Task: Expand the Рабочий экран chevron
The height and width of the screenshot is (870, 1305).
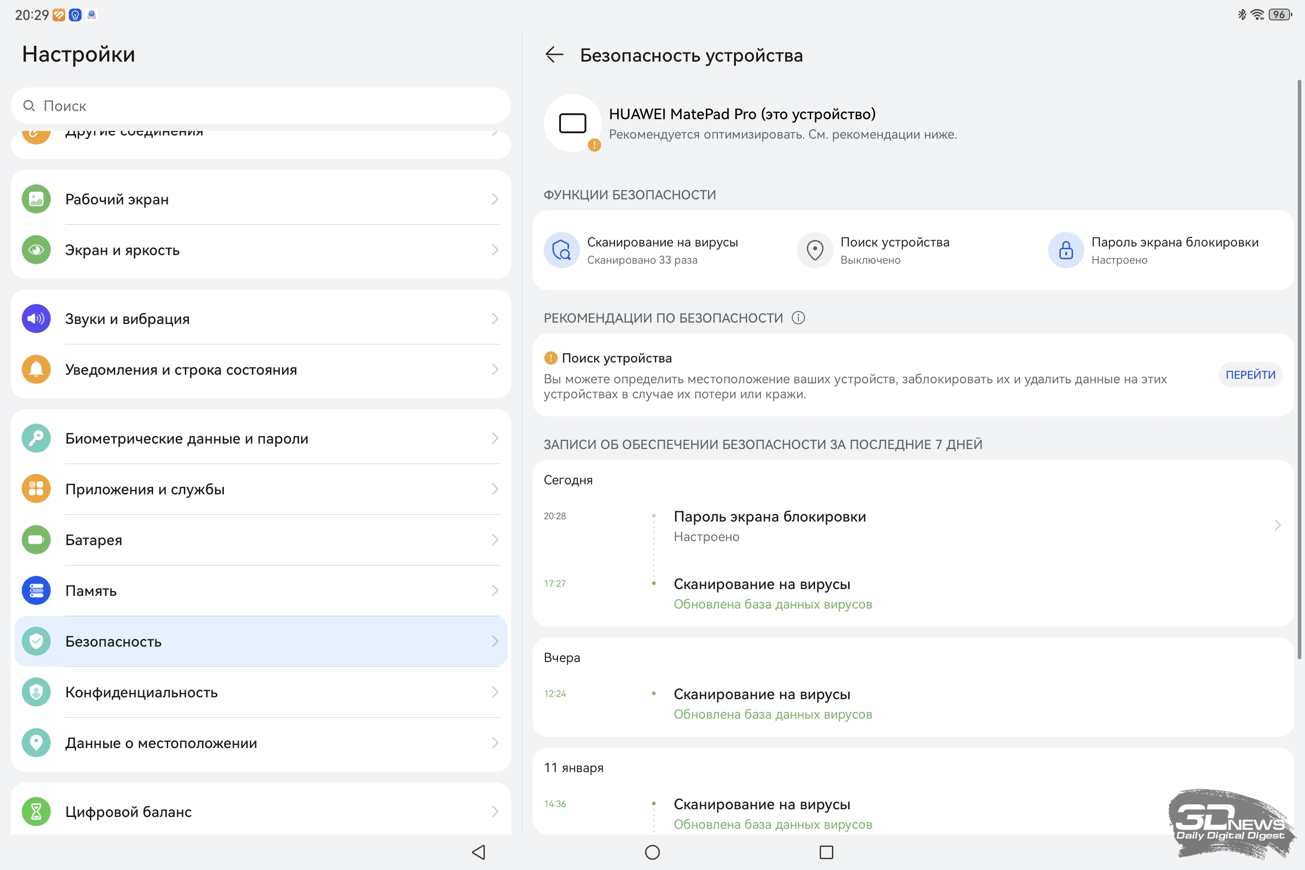Action: [x=494, y=199]
